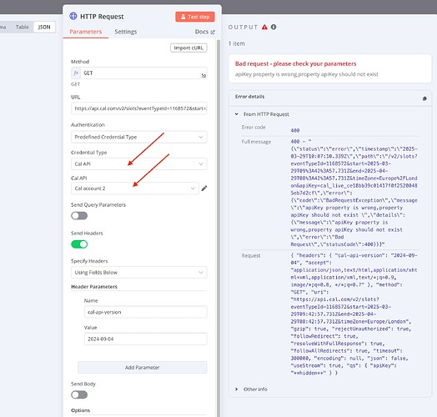The height and width of the screenshot is (417, 437).
Task: Open the Authentication dropdown showing Predefined Credential Type
Action: pyautogui.click(x=138, y=137)
